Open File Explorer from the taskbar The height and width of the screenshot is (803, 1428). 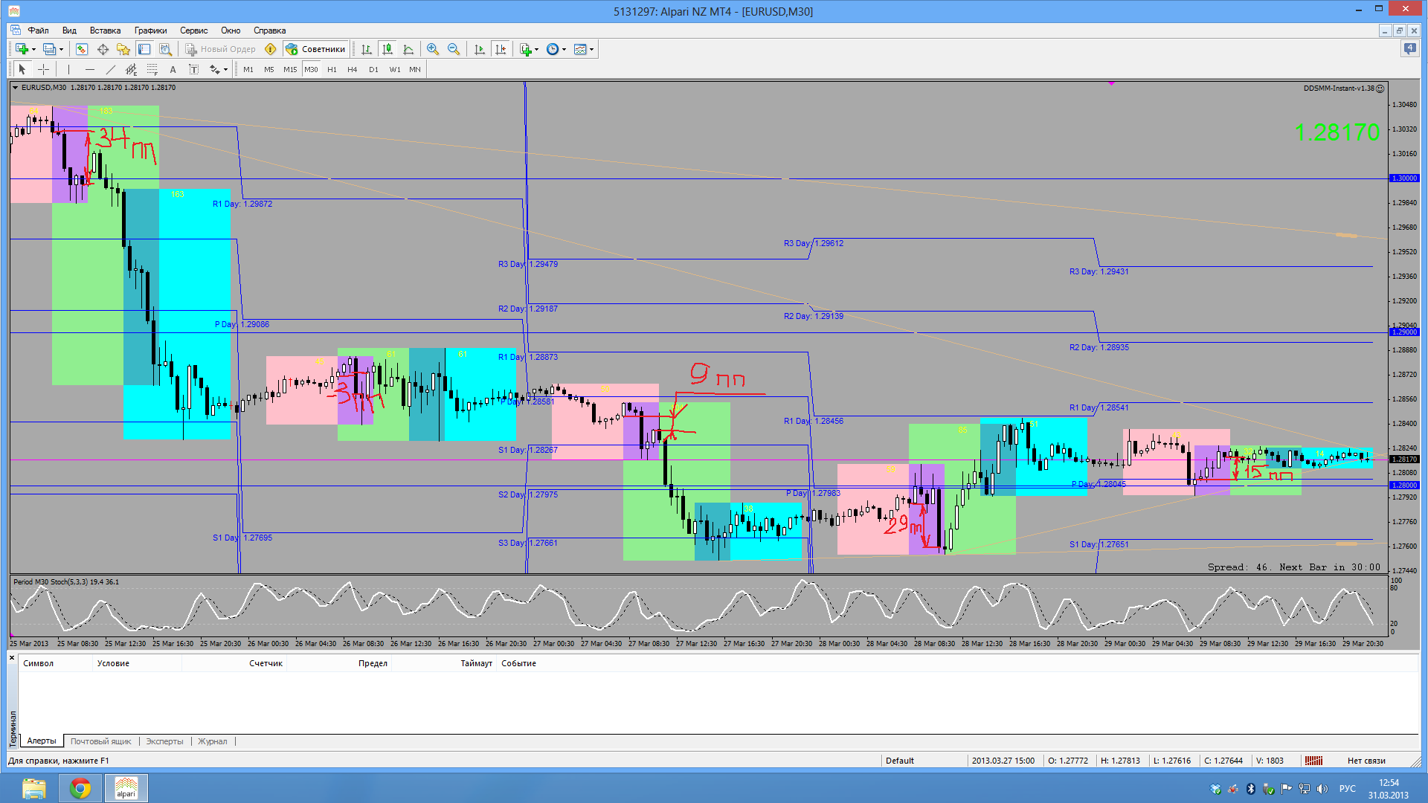33,788
